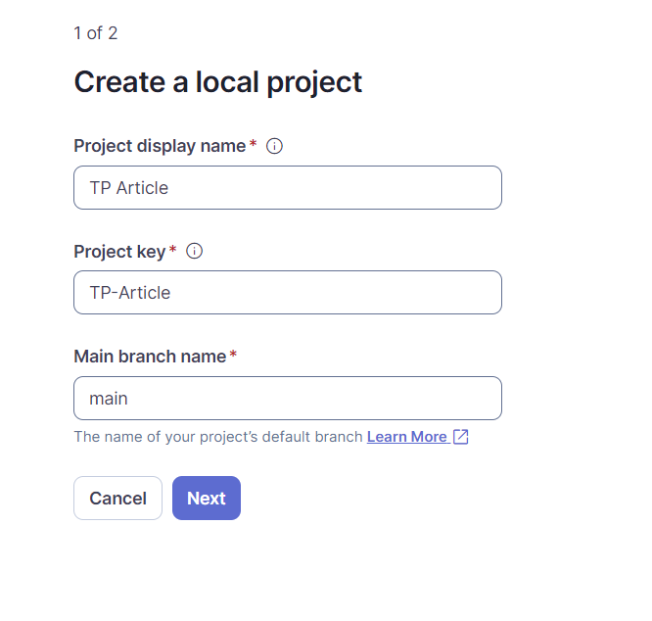The height and width of the screenshot is (621, 652).
Task: Click external link icon after Learn More
Action: click(460, 437)
